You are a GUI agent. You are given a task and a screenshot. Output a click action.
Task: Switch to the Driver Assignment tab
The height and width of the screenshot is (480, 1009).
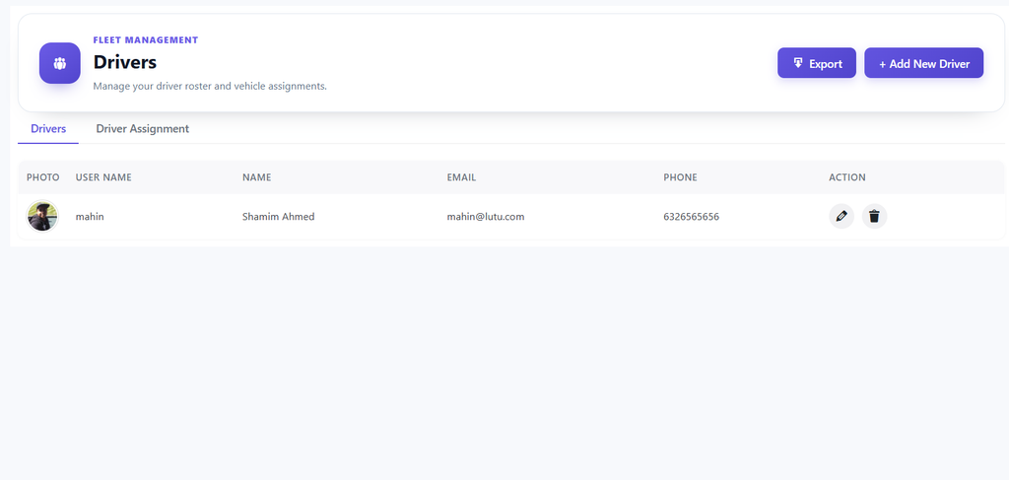[x=143, y=129]
